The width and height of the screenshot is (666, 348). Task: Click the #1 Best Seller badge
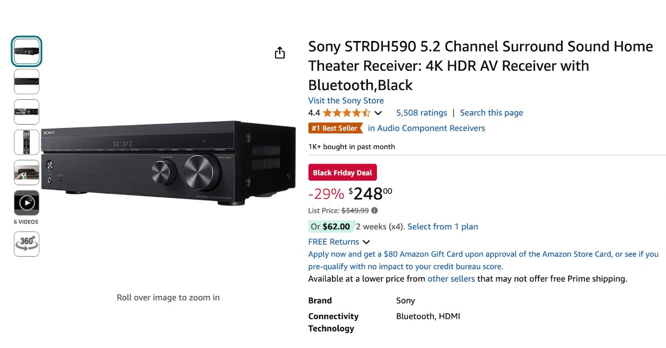point(333,127)
